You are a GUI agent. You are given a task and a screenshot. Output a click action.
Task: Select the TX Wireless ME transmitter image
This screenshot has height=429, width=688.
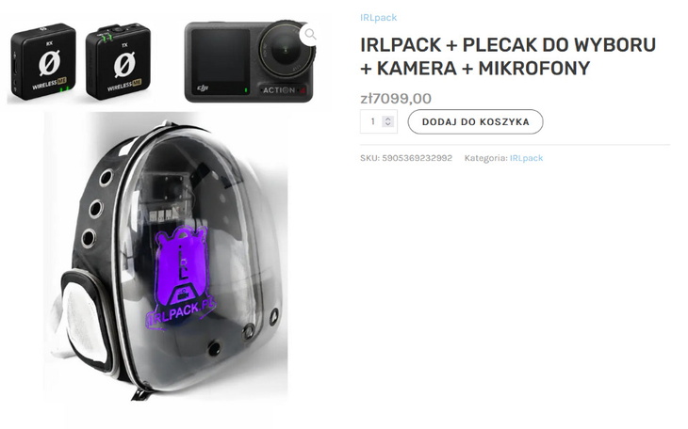[118, 62]
